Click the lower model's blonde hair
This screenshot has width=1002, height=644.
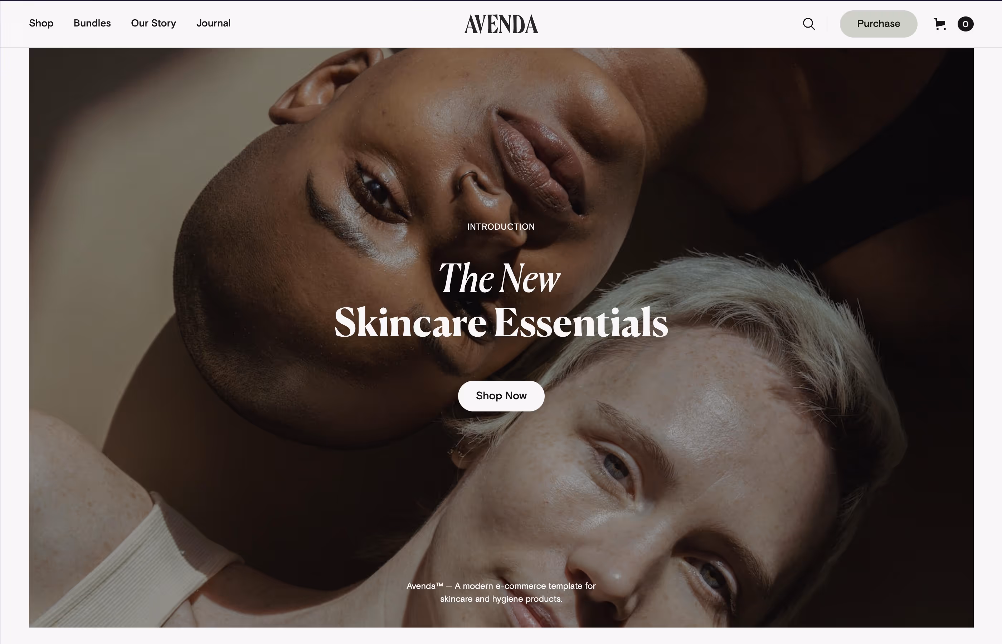[x=711, y=301]
